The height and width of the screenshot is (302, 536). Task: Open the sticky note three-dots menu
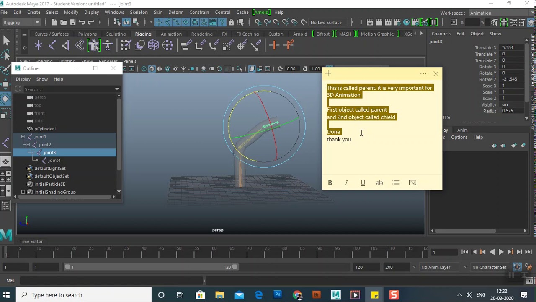click(423, 74)
